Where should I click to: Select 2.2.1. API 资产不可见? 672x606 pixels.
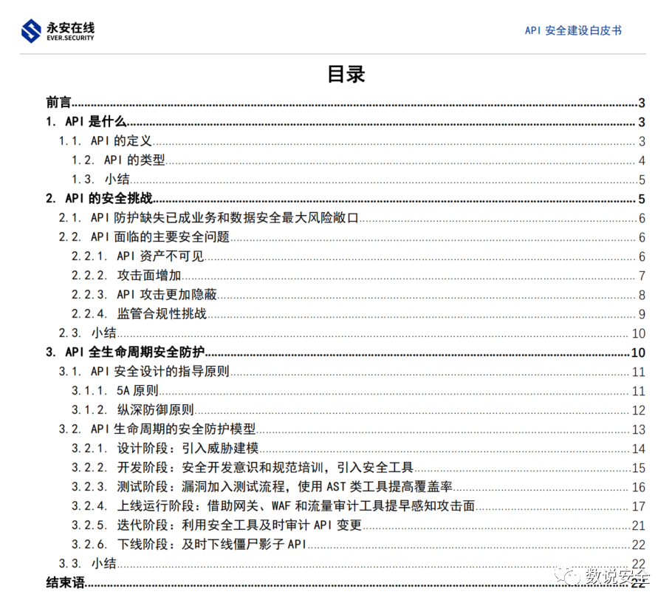pyautogui.click(x=358, y=256)
